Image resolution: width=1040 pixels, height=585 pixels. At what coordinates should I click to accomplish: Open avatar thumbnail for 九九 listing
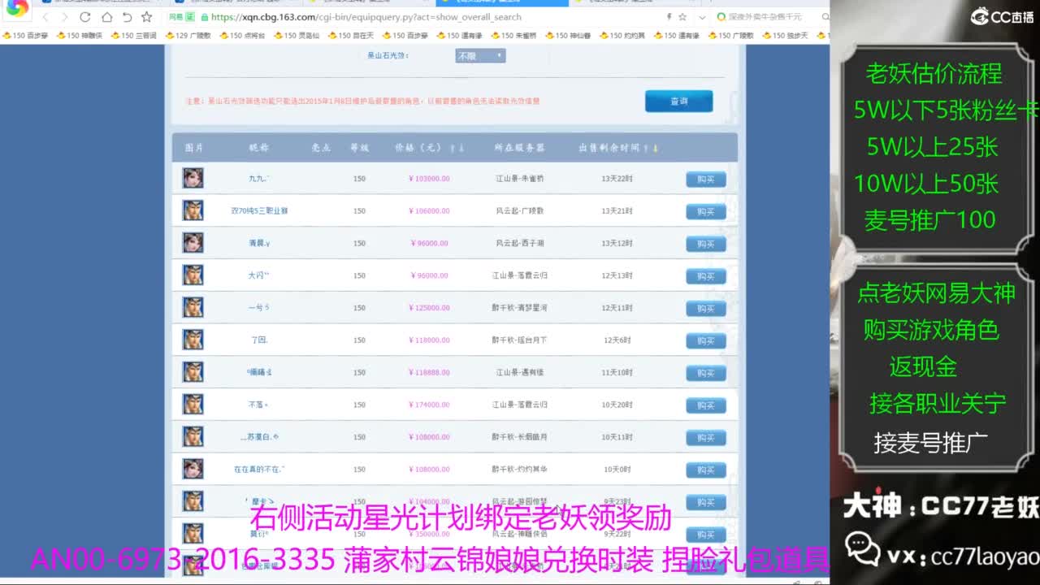193,178
